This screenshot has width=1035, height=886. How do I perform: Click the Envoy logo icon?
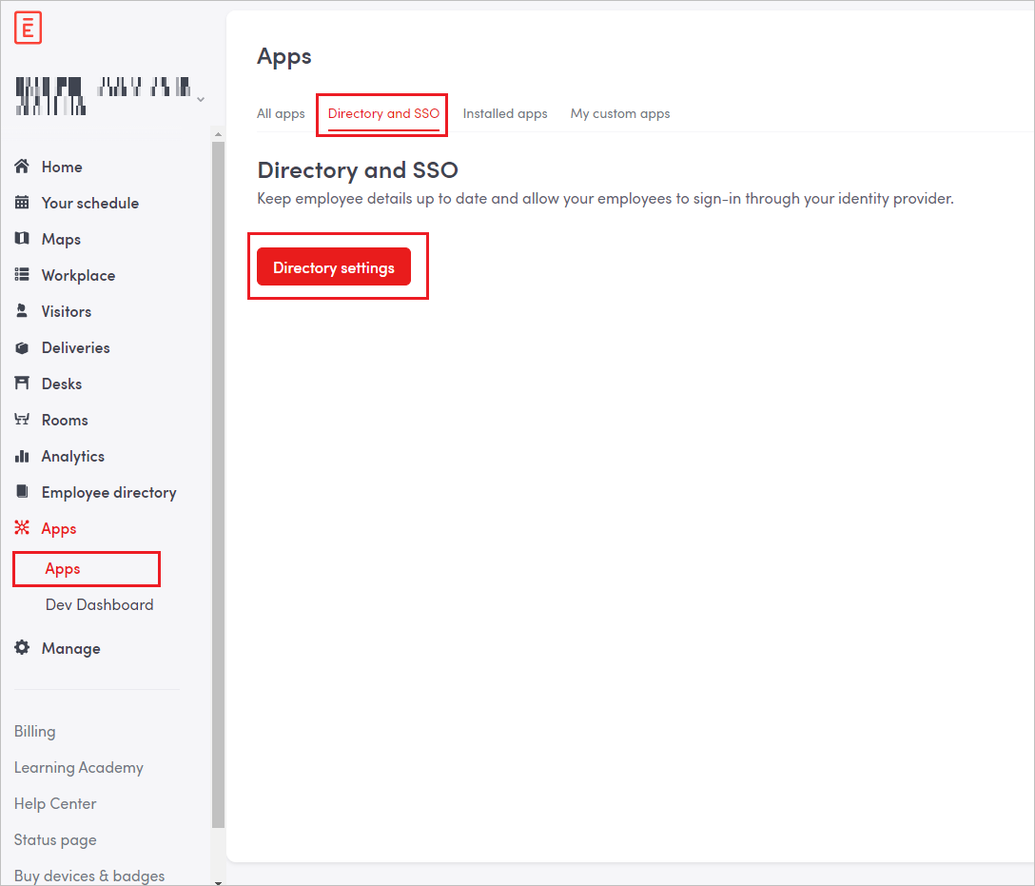[28, 29]
